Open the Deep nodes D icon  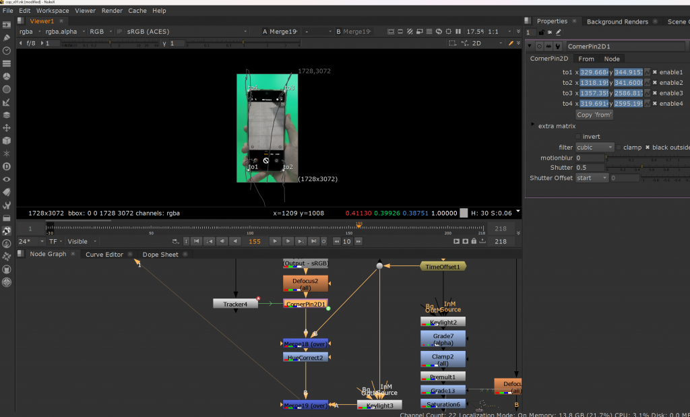pos(7,166)
